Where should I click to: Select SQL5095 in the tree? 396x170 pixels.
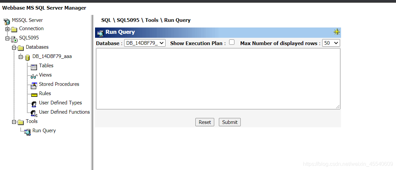tap(29, 38)
